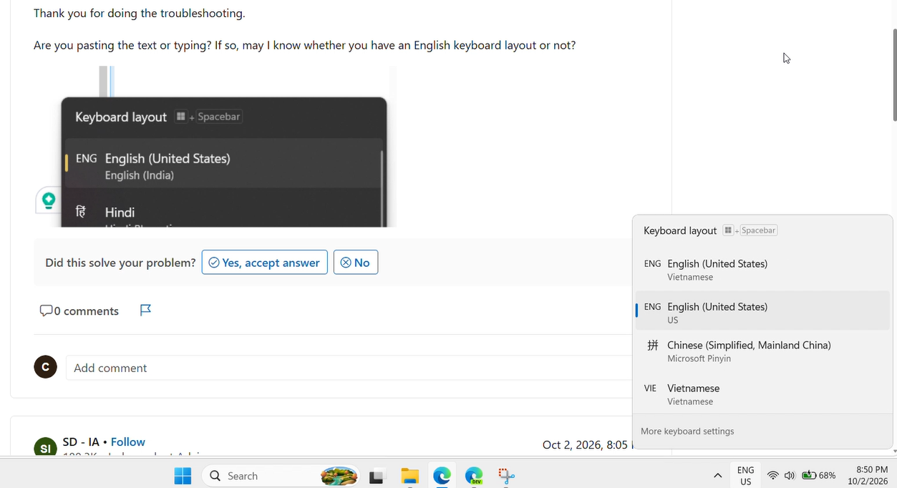Select English (United States) Vietnamese layout
The image size is (897, 488).
point(762,270)
